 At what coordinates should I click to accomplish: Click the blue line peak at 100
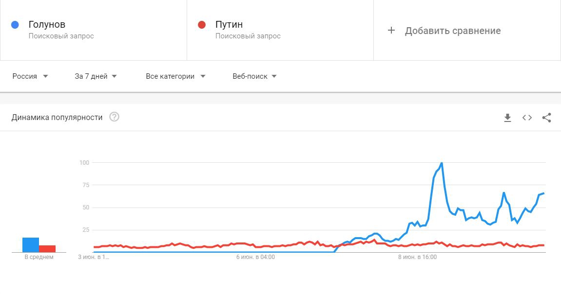click(x=441, y=163)
